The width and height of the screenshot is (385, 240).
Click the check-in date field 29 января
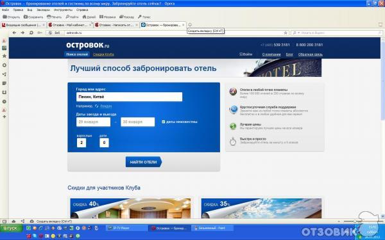(93, 122)
